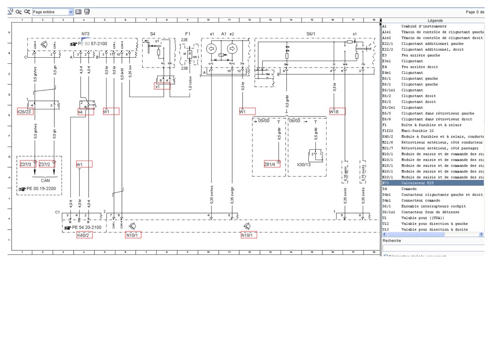Select legend row M21/7 Rétroviseur côté passager

tap(433, 148)
